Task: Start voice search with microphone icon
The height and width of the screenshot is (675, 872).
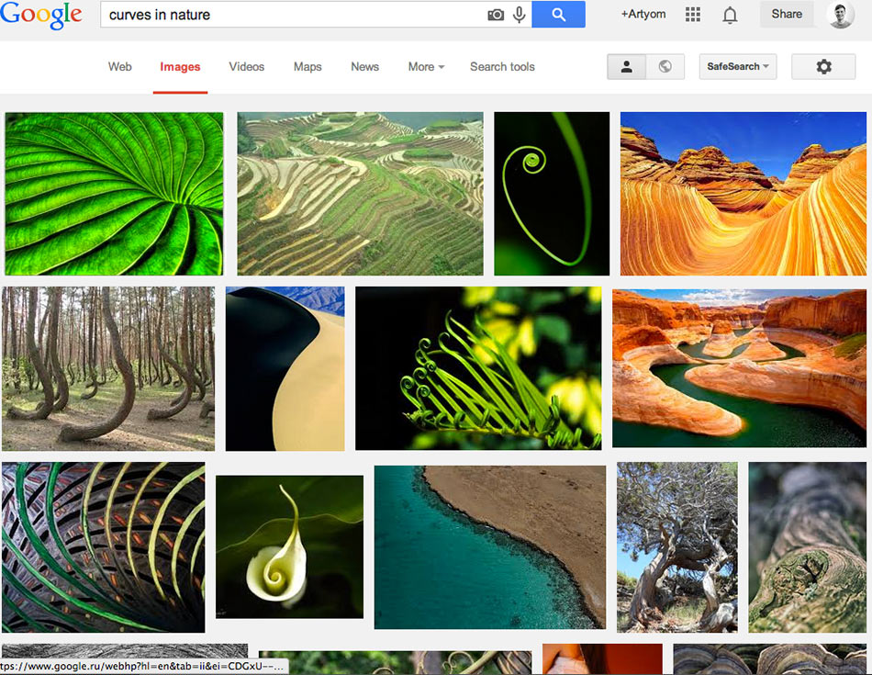Action: (520, 15)
